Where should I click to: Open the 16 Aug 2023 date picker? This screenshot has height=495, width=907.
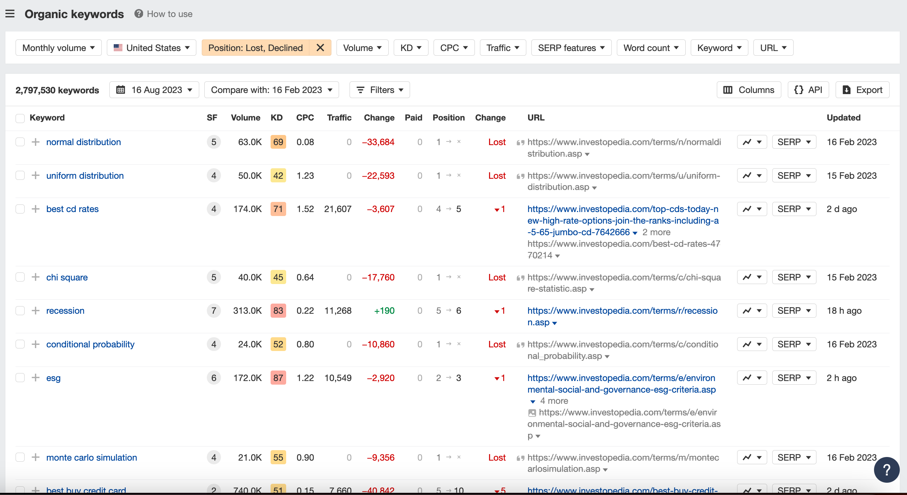click(154, 90)
